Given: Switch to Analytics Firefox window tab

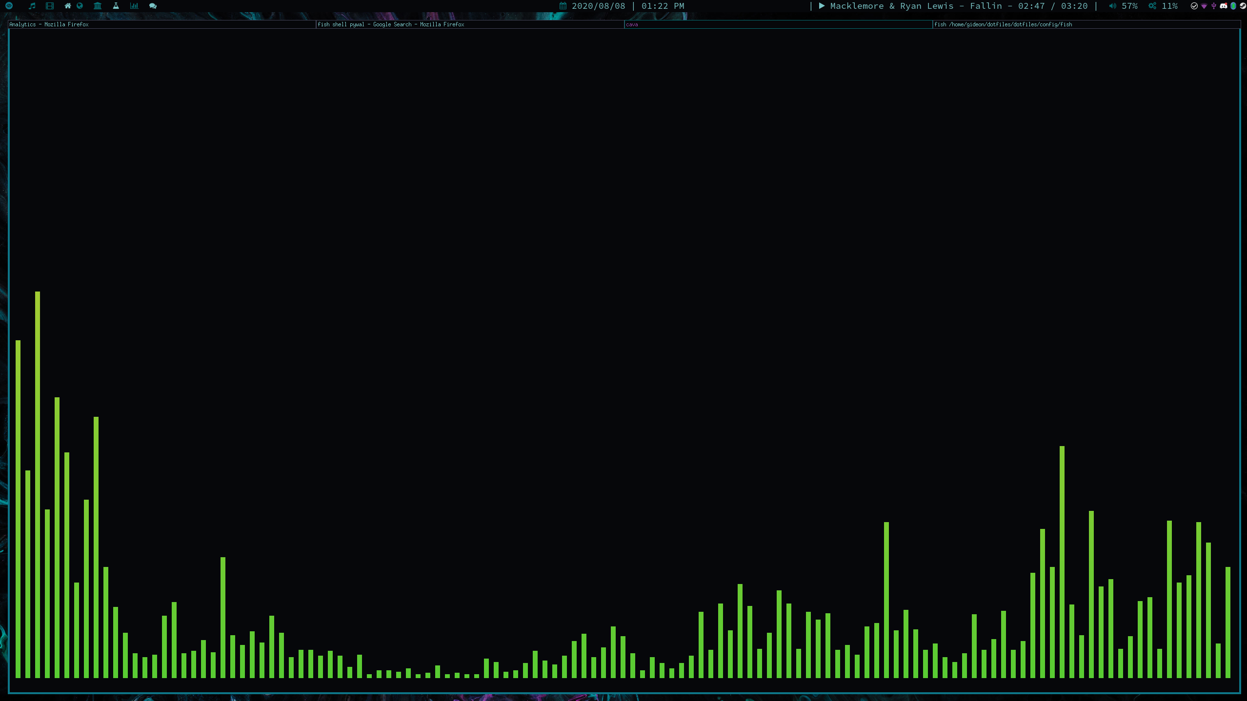Looking at the screenshot, I should 49,24.
